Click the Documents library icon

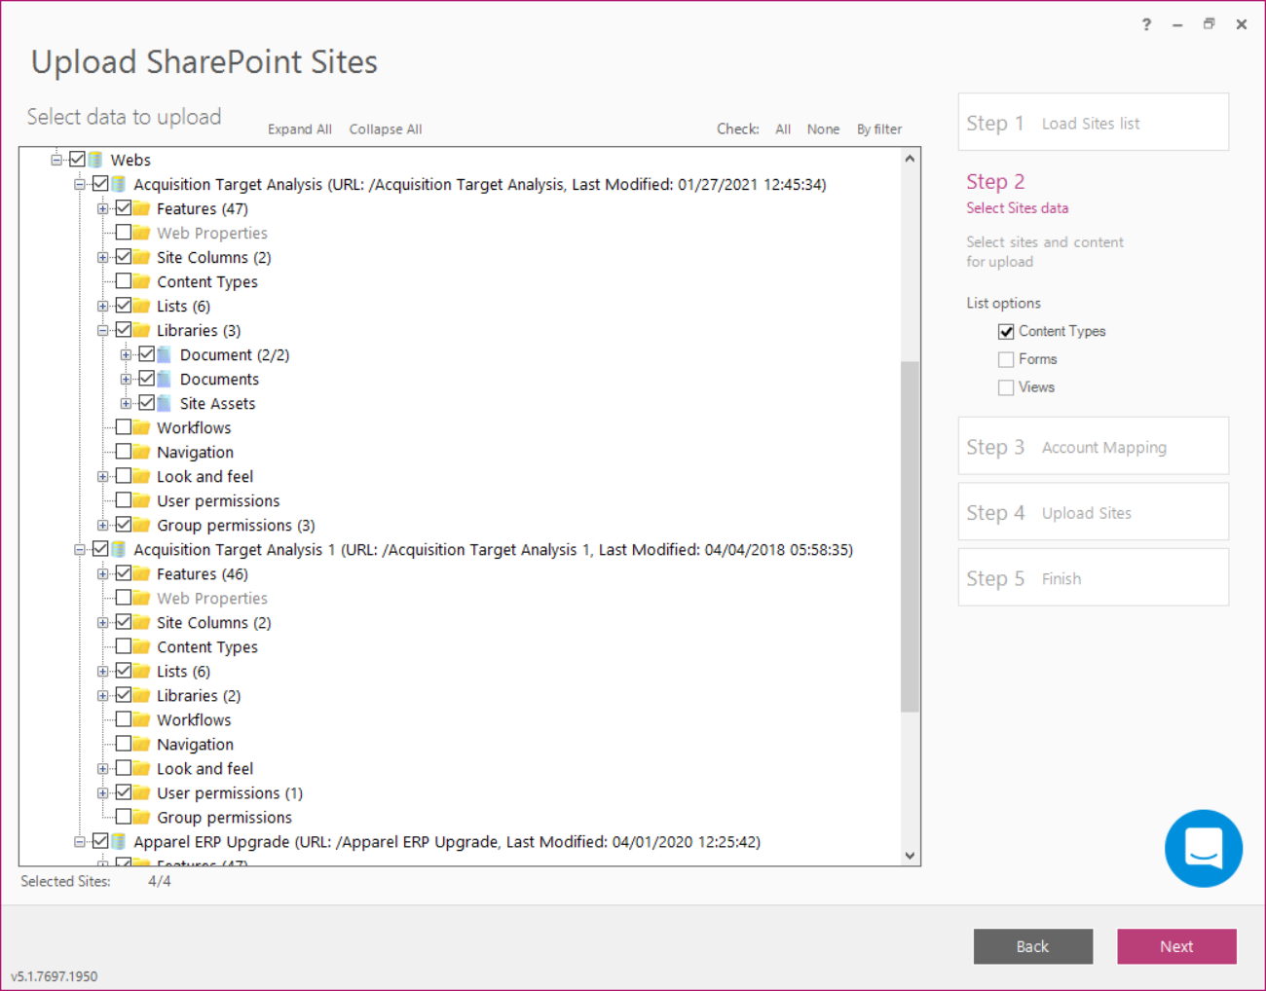[165, 379]
